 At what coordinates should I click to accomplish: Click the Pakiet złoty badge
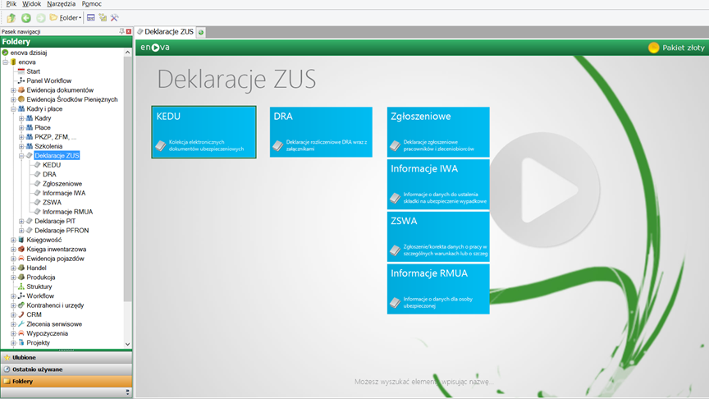[x=676, y=48]
